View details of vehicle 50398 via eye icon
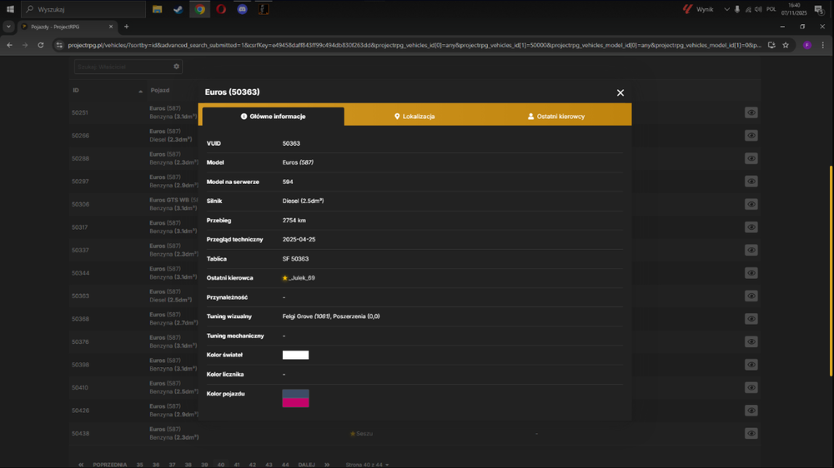Viewport: 834px width, 468px height. point(751,365)
